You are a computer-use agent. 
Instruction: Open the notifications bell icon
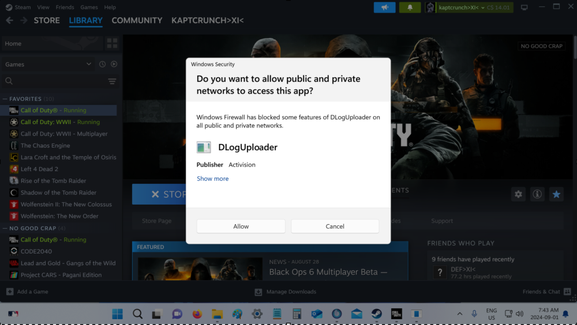(x=410, y=7)
